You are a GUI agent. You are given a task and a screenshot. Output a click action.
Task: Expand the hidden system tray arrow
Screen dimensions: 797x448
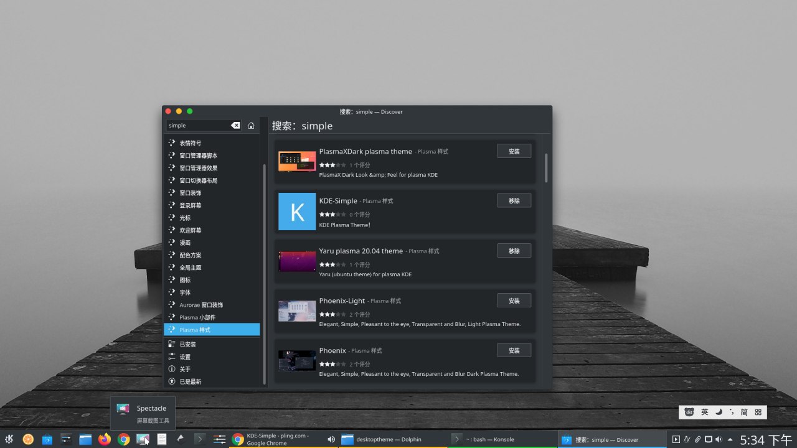[730, 439]
